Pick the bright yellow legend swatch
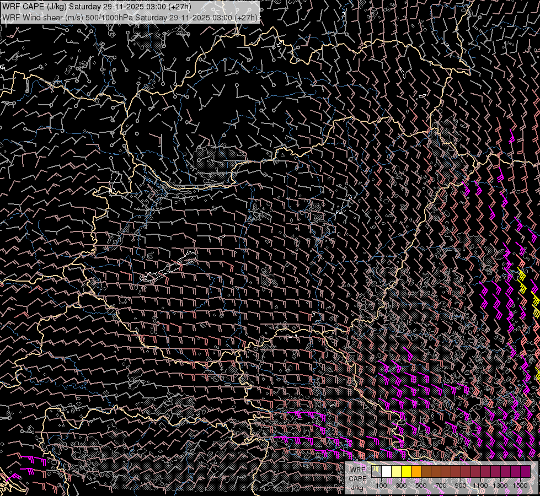 pyautogui.click(x=407, y=472)
